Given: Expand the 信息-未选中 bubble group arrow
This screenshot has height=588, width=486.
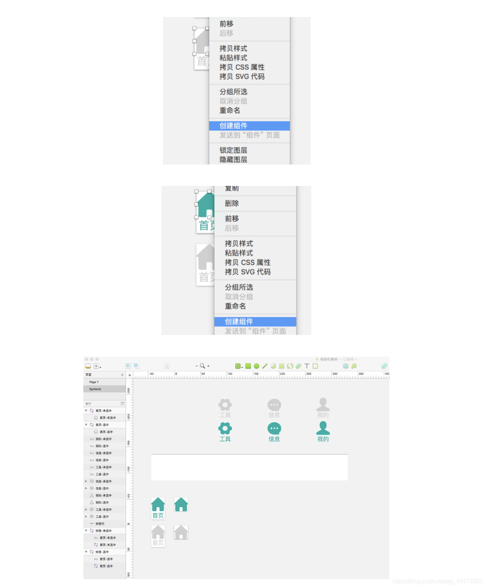Looking at the screenshot, I should coord(86,481).
